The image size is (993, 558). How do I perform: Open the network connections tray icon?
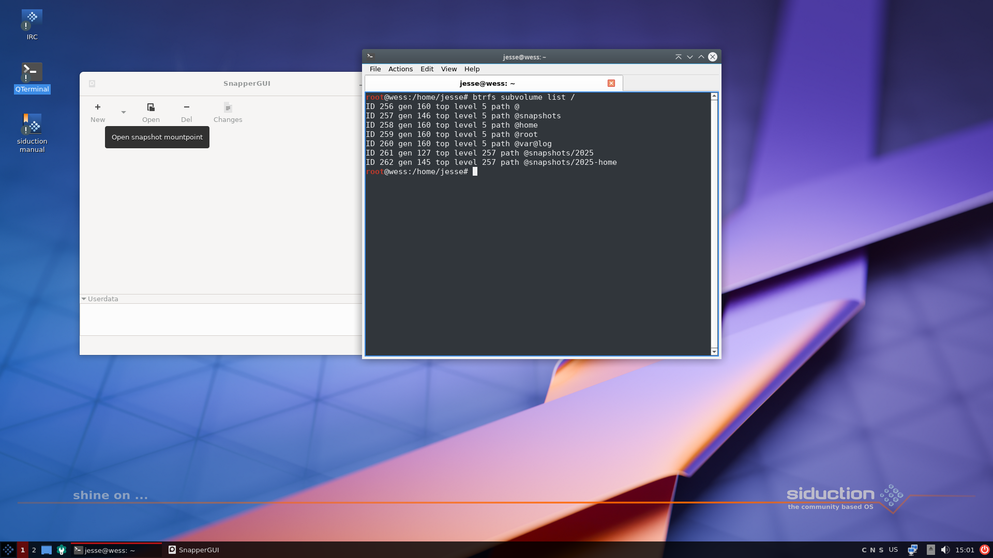click(x=913, y=550)
